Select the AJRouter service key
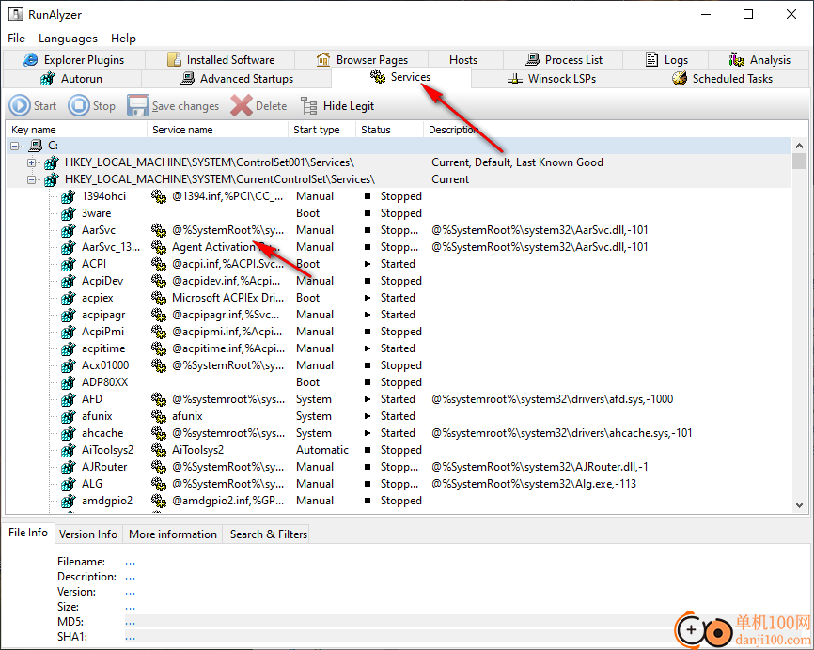Screen dimensions: 814x650 [104, 467]
